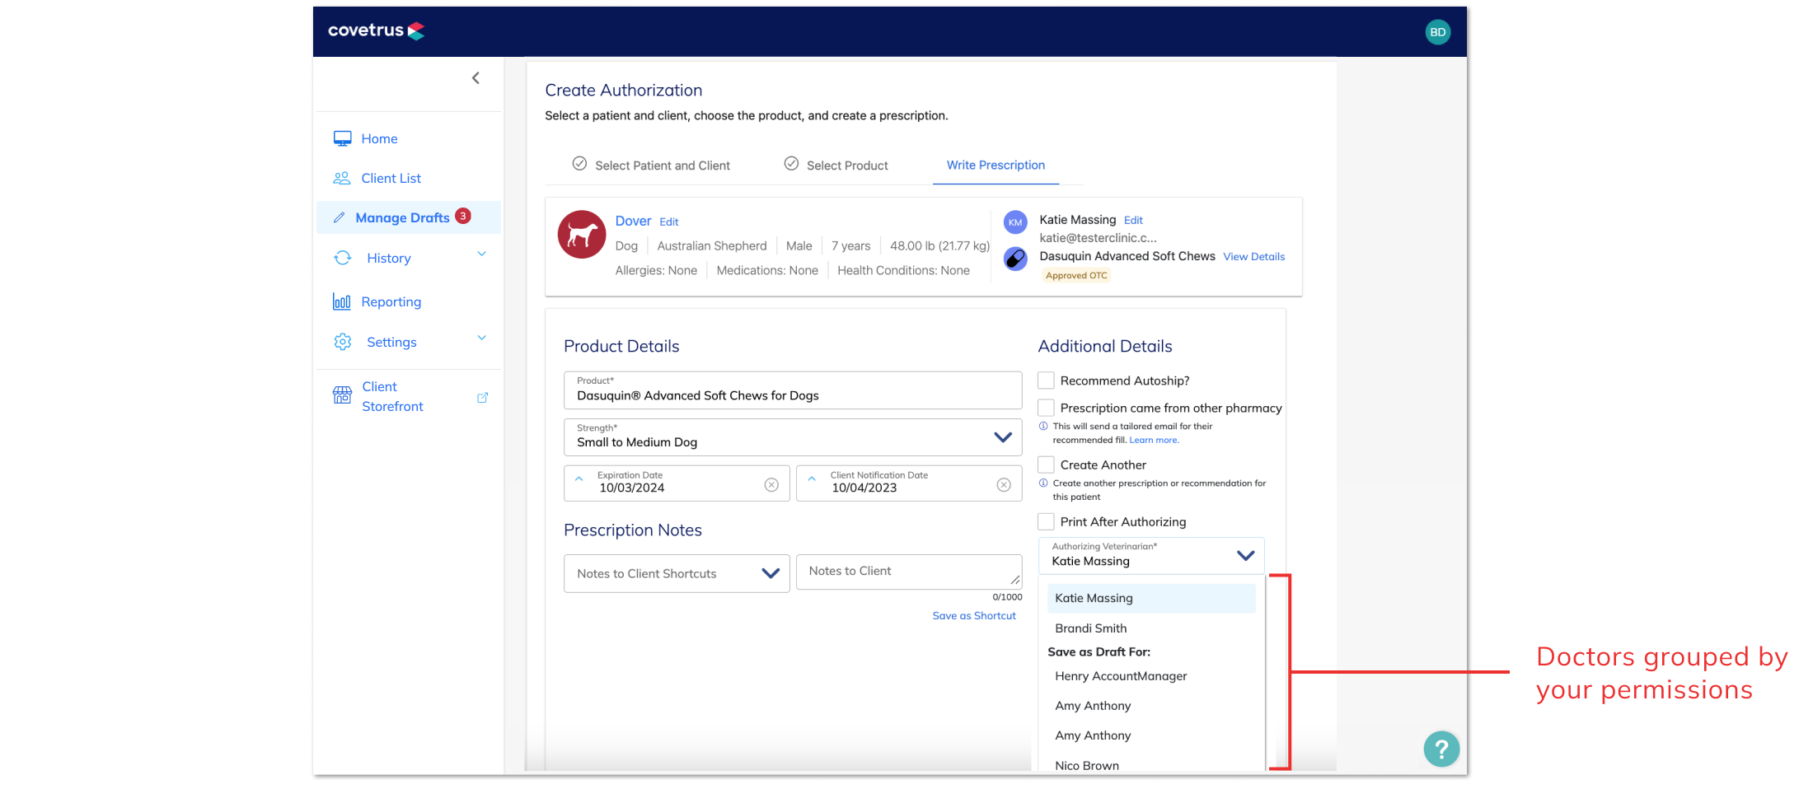The height and width of the screenshot is (789, 1813).
Task: Open the Dover patient name link
Action: (633, 222)
